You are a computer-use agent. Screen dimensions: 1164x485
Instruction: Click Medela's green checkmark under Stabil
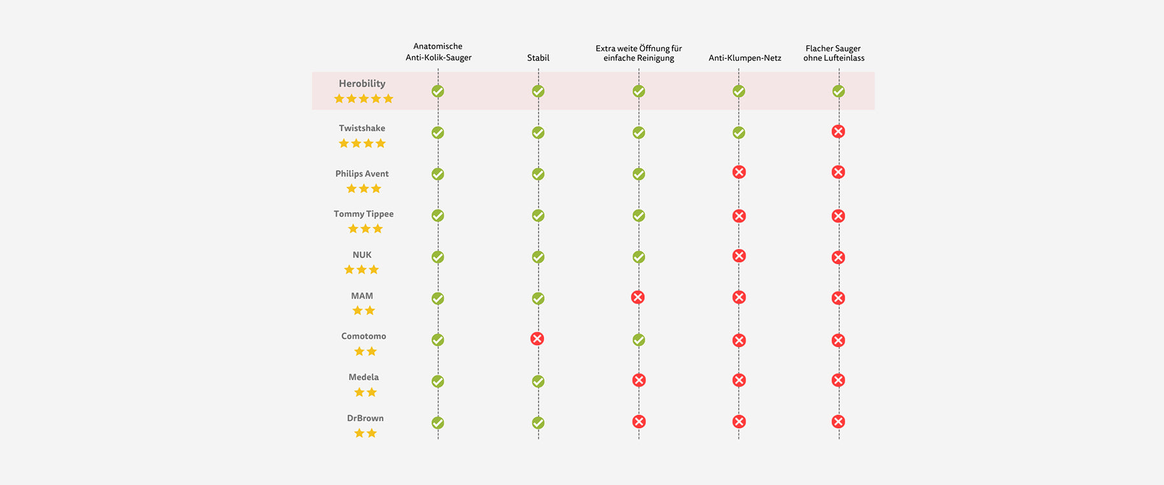538,381
